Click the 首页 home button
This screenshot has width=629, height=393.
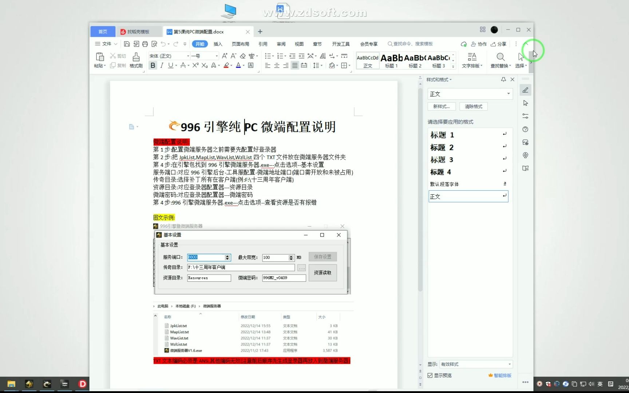103,32
